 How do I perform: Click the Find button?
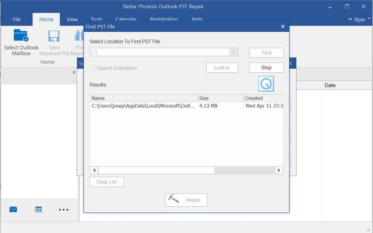coord(266,53)
